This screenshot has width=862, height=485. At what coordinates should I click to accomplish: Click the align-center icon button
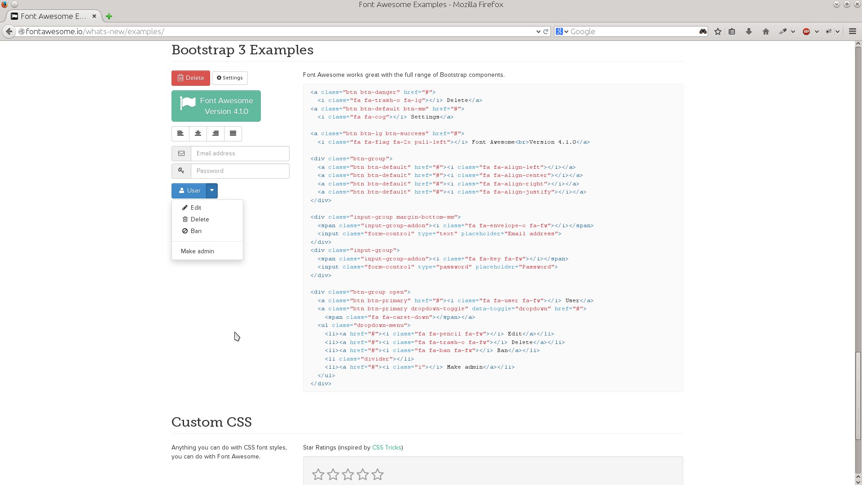198,133
